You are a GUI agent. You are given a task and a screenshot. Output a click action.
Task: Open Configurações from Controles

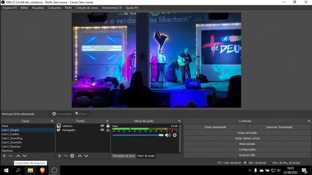tap(247, 149)
